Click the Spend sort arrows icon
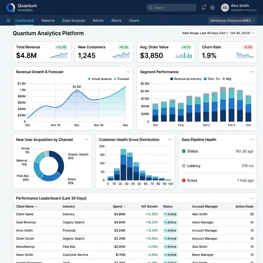 pos(125,206)
